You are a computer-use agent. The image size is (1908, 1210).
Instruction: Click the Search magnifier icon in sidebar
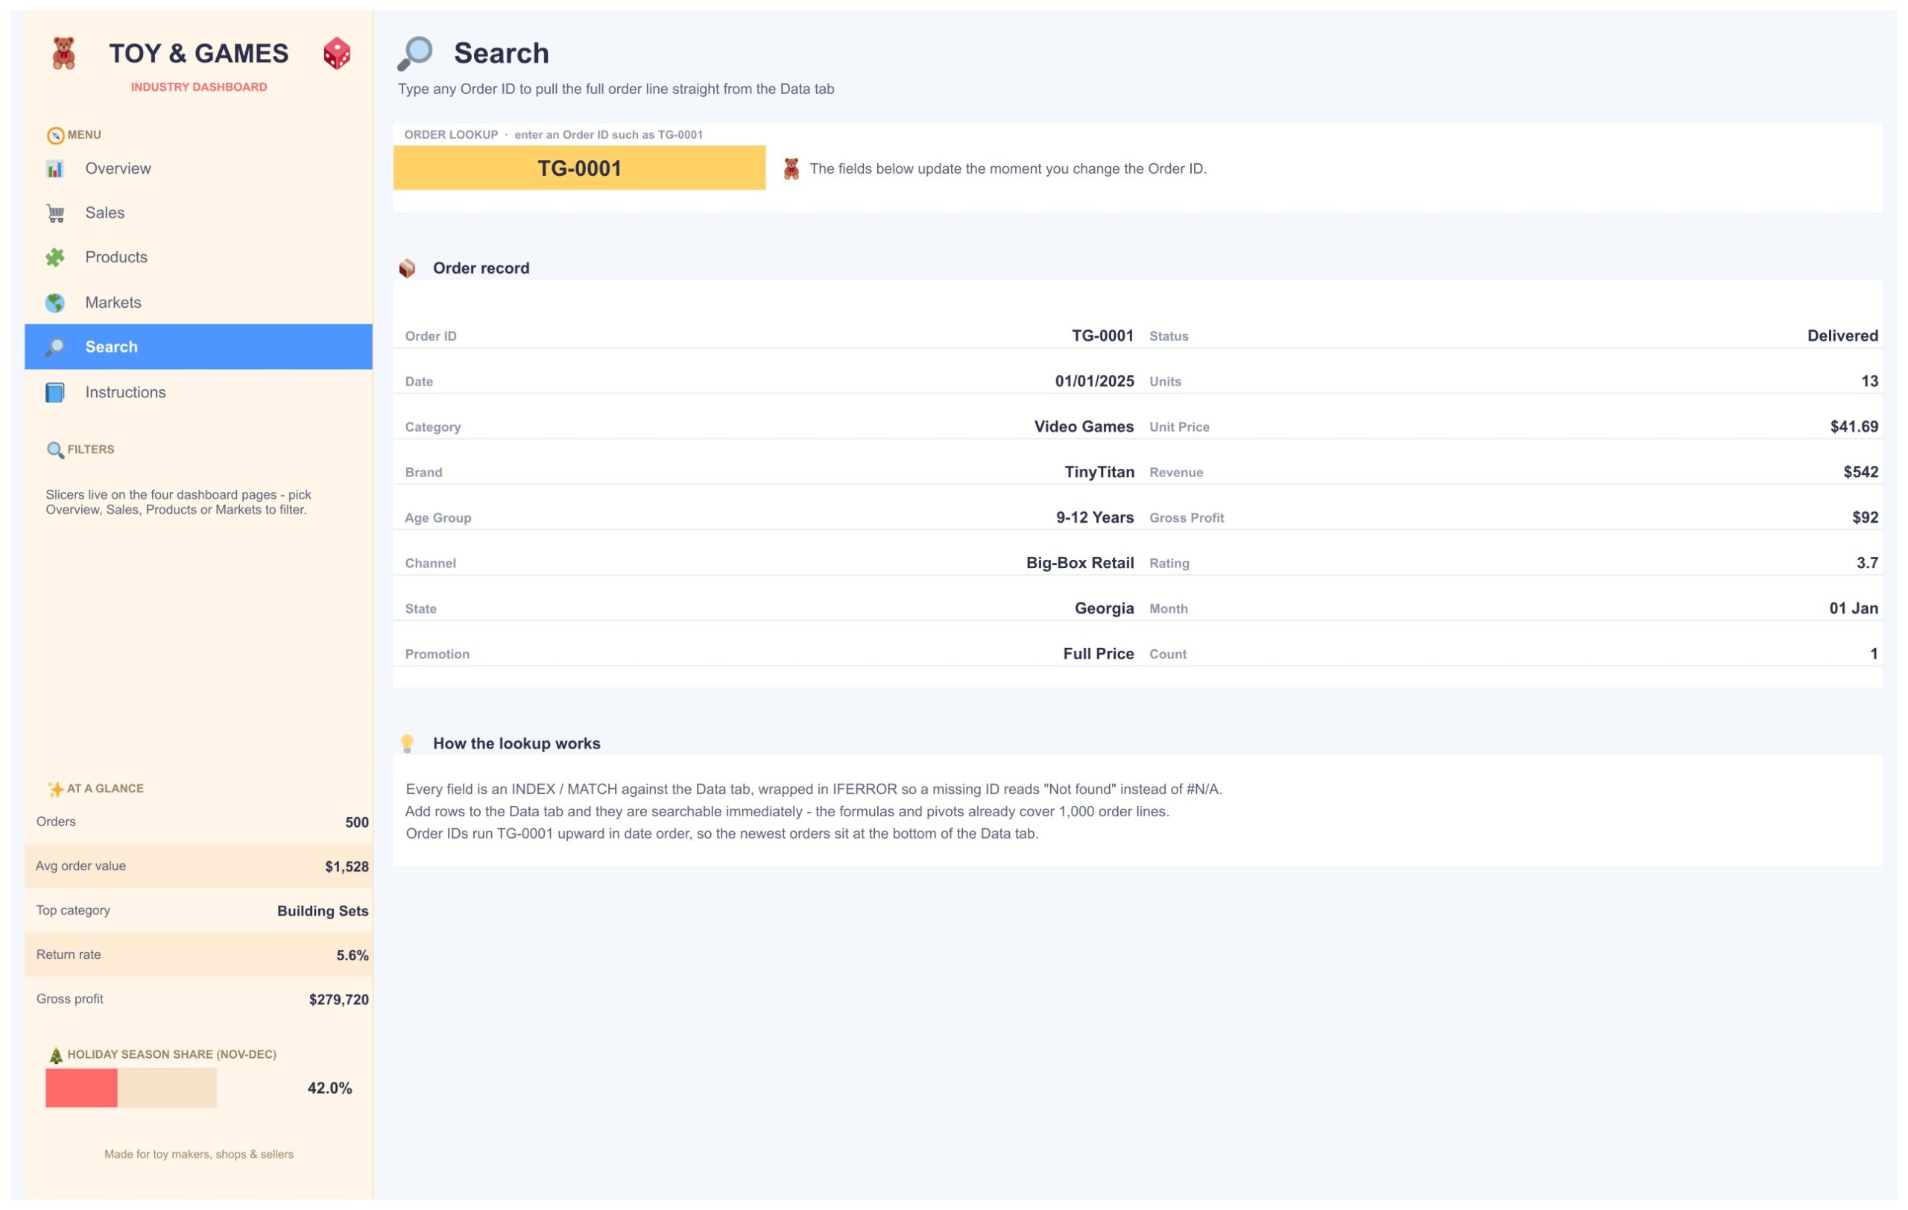[54, 347]
